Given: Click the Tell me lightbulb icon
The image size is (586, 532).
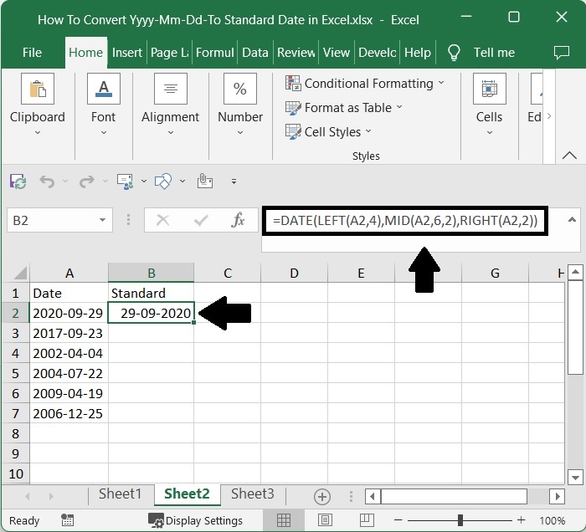Looking at the screenshot, I should tap(455, 52).
